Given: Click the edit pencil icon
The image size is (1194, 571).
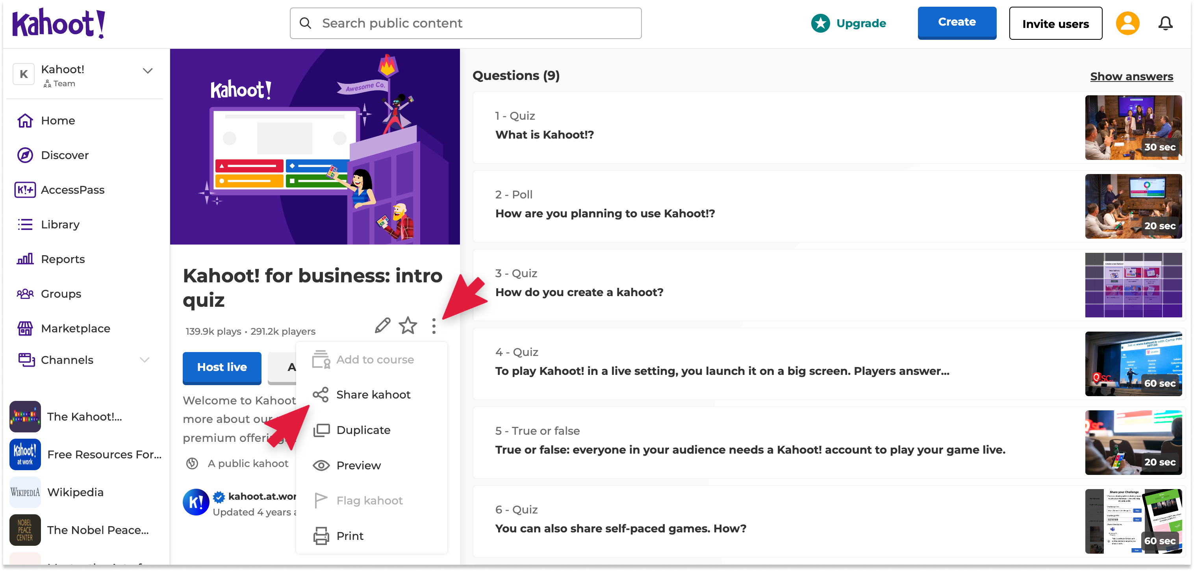Looking at the screenshot, I should [382, 325].
